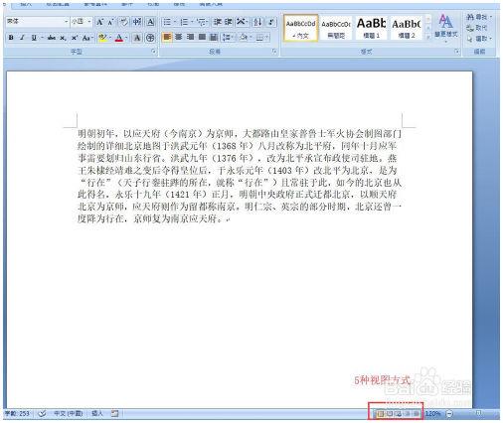This screenshot has height=423, width=503.
Task: Apply yellow text highlight color
Action: click(102, 38)
